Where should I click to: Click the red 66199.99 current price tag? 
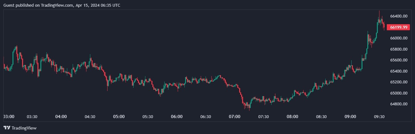pos(398,27)
